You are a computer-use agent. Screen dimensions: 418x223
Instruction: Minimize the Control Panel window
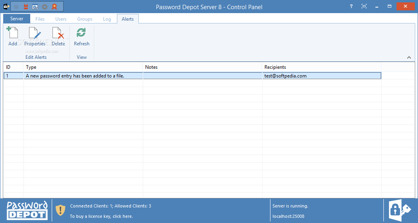coord(377,6)
